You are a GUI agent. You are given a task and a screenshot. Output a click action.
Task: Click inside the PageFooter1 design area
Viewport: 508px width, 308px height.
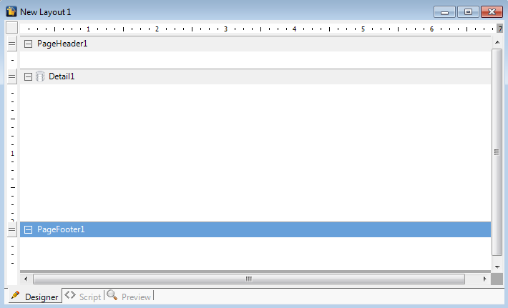255,253
